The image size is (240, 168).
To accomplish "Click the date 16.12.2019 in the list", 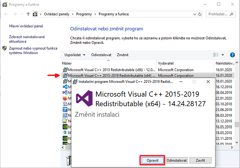I will (224, 87).
